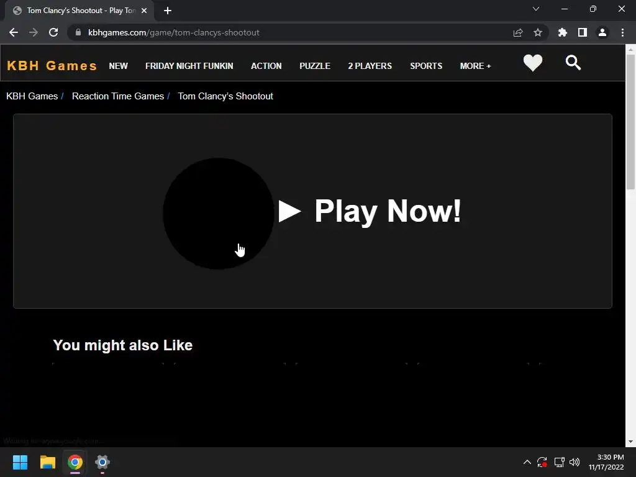Open the tab search dropdown arrow
This screenshot has width=636, height=477.
pyautogui.click(x=536, y=9)
